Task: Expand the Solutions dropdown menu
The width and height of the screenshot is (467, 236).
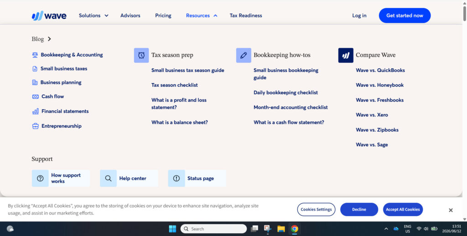Action: click(x=93, y=15)
